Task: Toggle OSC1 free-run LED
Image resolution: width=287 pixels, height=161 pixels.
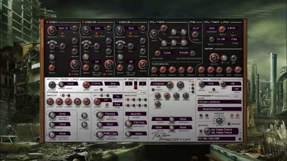Action: (x=62, y=33)
